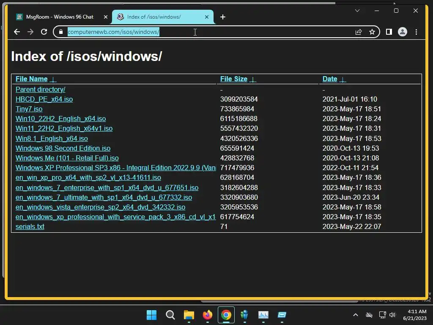This screenshot has width=433, height=325.
Task: Show hidden tray icons chevron
Action: (356, 315)
